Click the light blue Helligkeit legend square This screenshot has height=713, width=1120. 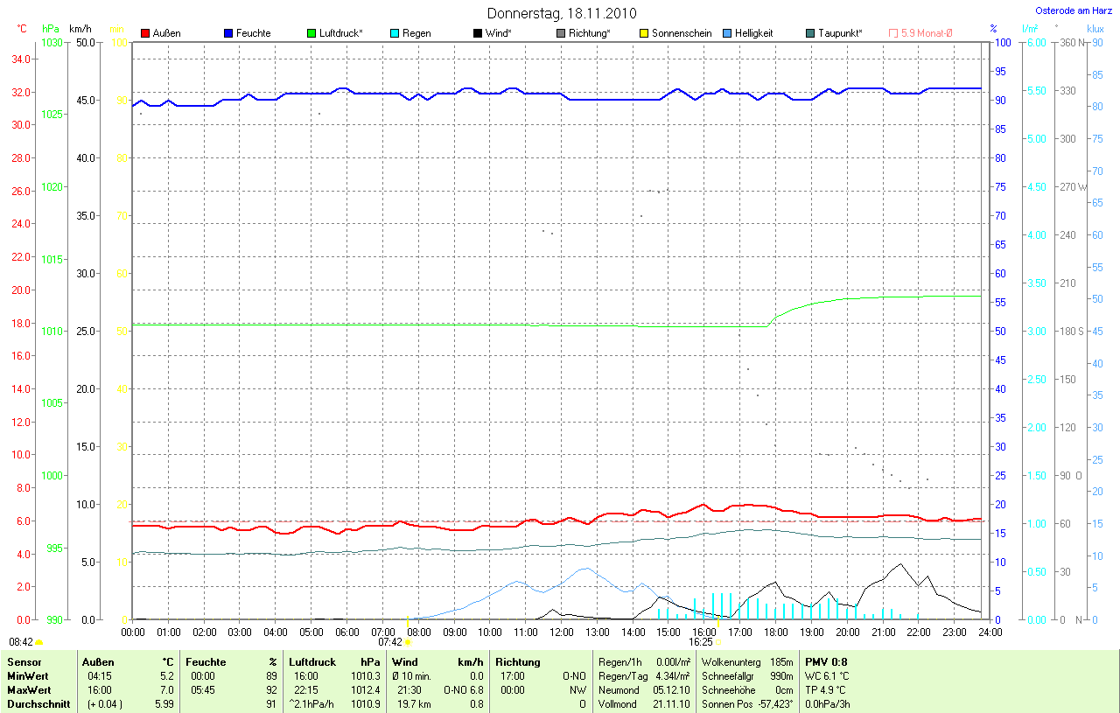click(x=727, y=33)
